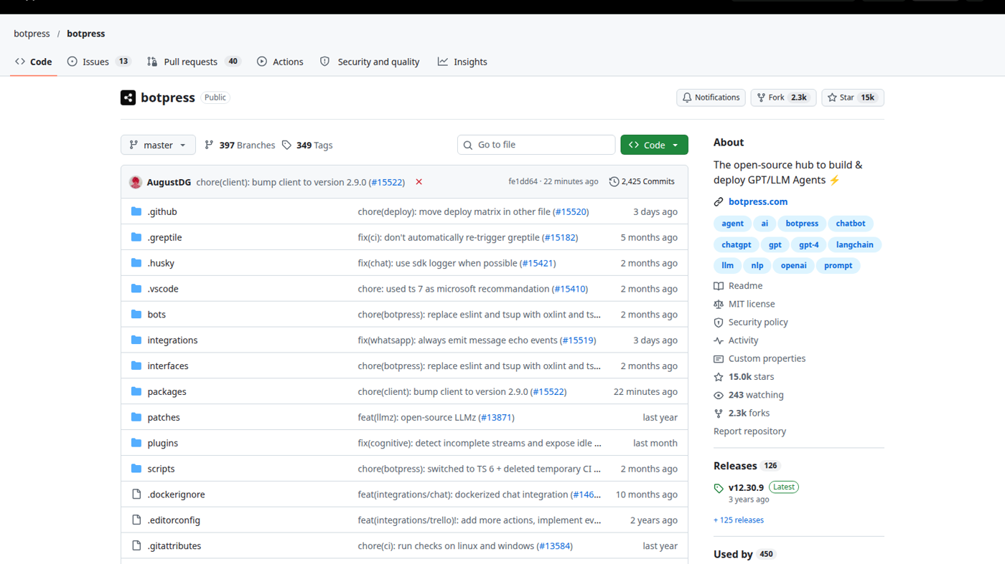Click the chatgpt topic tag
1005x564 pixels.
pos(737,244)
